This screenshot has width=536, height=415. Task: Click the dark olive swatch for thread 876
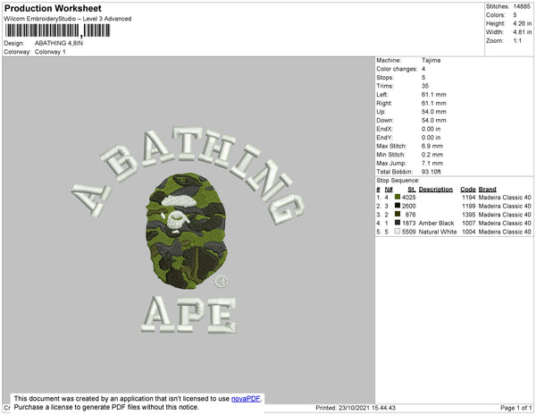click(x=398, y=214)
